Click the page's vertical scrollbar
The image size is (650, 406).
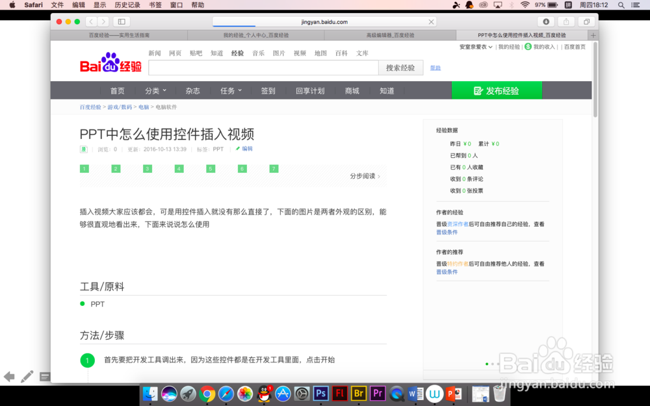pos(595,79)
